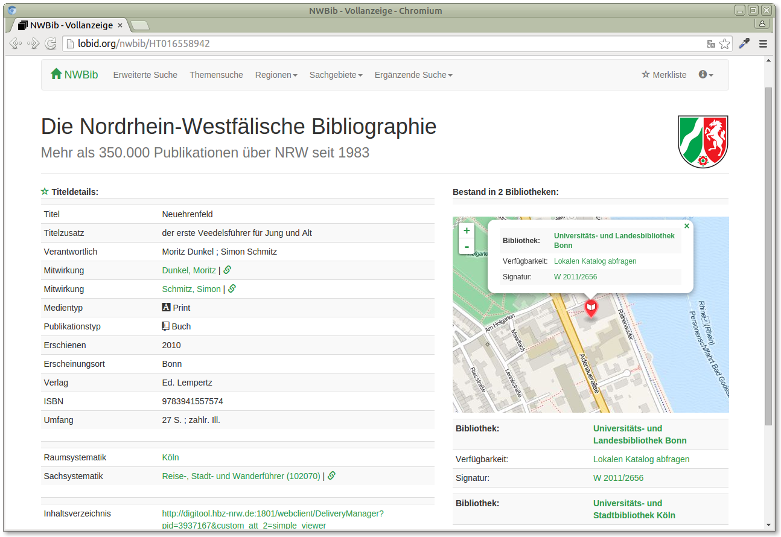Click the browser back arrow
This screenshot has width=781, height=537.
[x=16, y=43]
